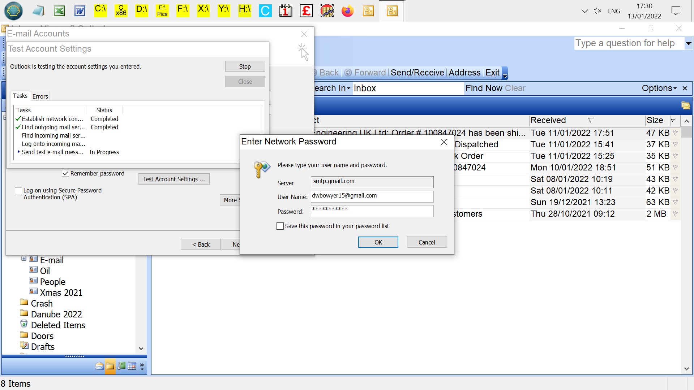Switch to the Errors tab
The image size is (694, 390).
tap(40, 96)
